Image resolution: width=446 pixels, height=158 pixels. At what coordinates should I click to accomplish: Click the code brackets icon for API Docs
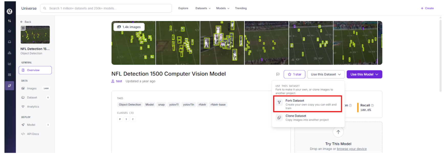pos(23,134)
